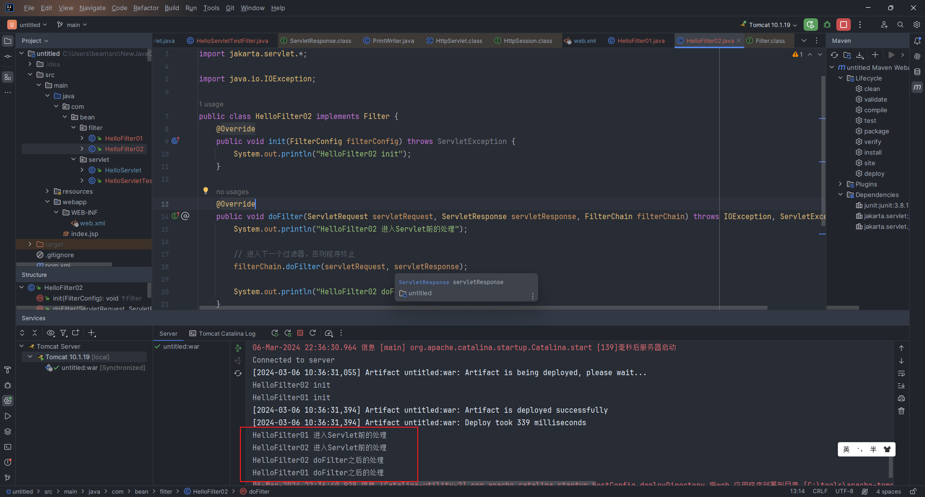925x497 pixels.
Task: Rerun the Tomcat 10.1.19 configuration
Action: [x=811, y=25]
